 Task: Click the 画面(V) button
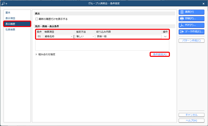[x=192, y=12]
